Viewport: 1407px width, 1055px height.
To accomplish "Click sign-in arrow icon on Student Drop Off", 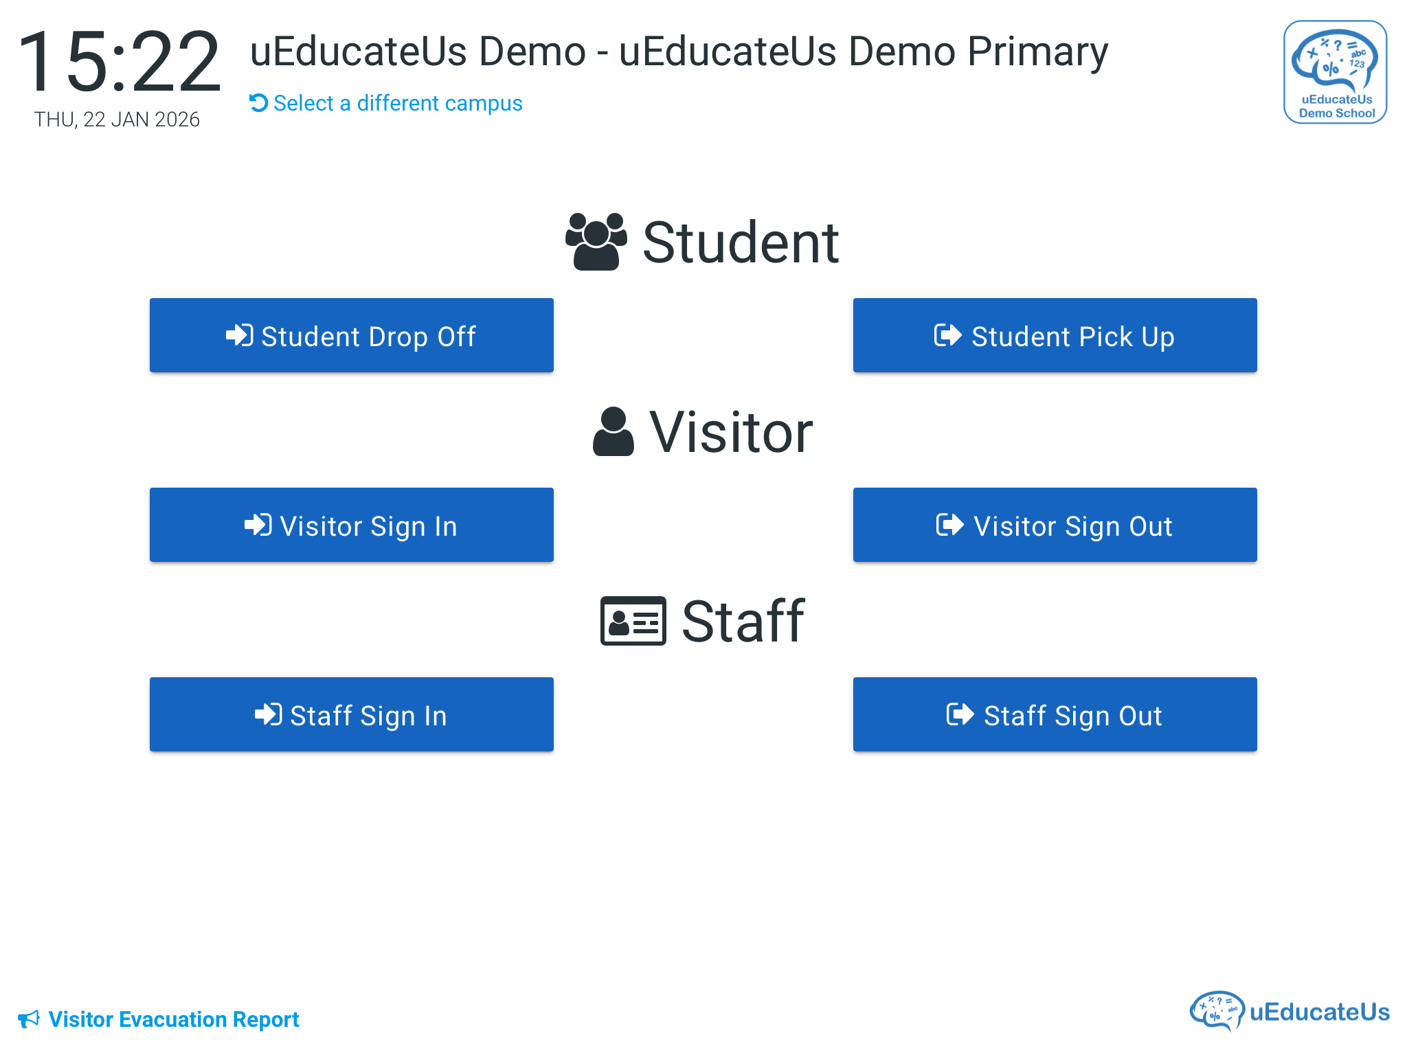I will click(239, 336).
